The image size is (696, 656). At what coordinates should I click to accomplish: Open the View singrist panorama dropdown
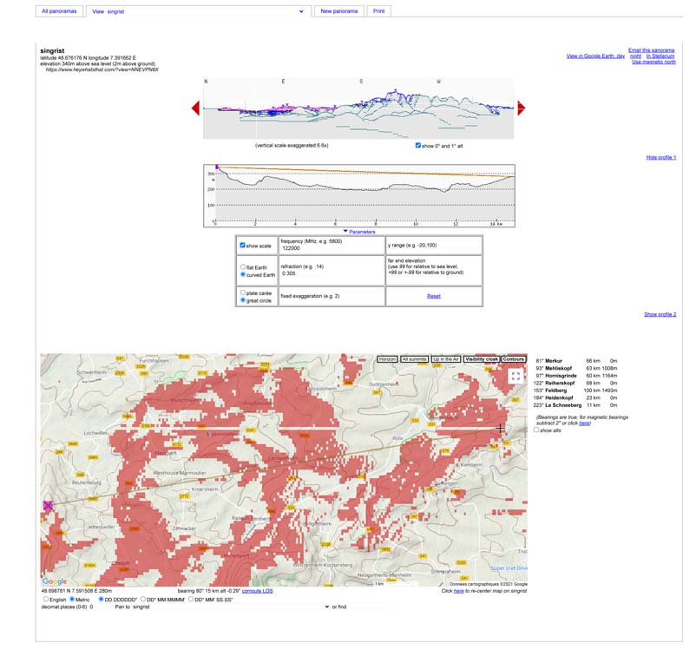198,11
